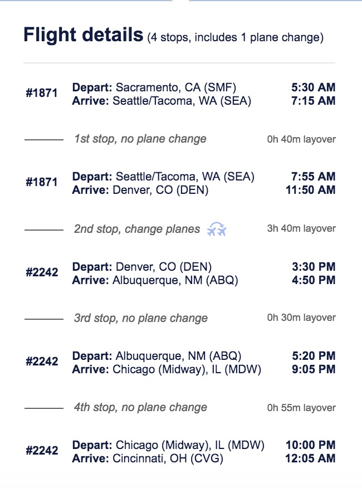362x488 pixels.
Task: Click the change planes airplane icon
Action: point(217,229)
